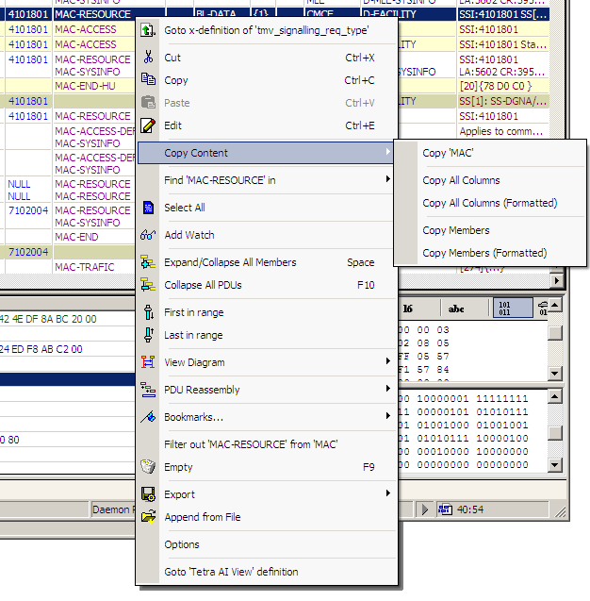Click Filter out 'MAC-RESOURCE' from 'MAC'
Viewport: 590px width, 601px height.
click(x=251, y=444)
